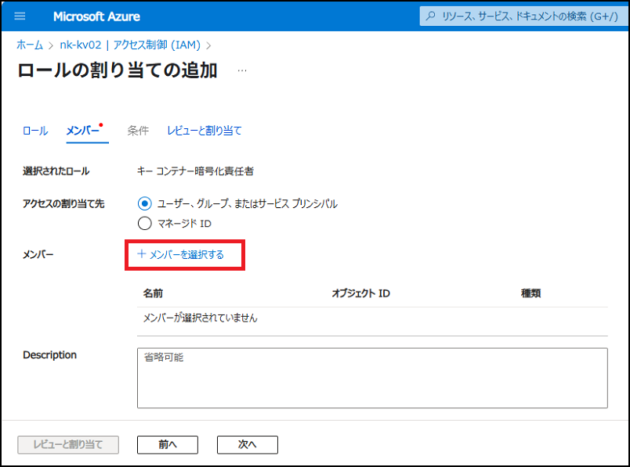Click the レビューと割り当て bottom button

[x=68, y=444]
